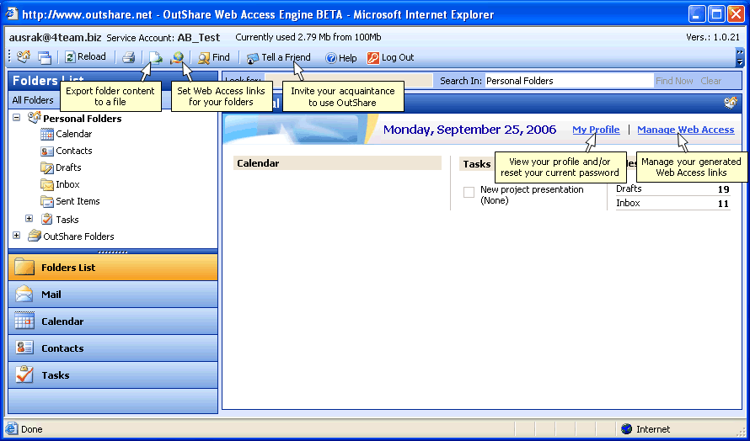This screenshot has height=441, width=750.
Task: Click the Contacts icon in navigation pane
Action: [x=24, y=348]
